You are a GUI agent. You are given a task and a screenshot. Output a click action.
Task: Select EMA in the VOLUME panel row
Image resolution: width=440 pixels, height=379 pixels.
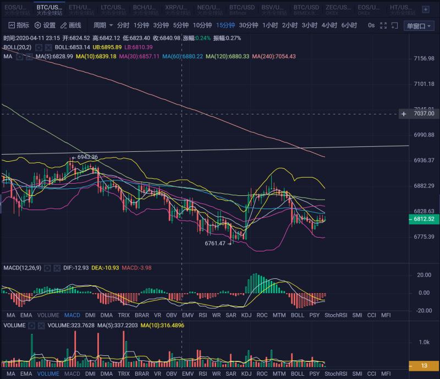pos(26,374)
